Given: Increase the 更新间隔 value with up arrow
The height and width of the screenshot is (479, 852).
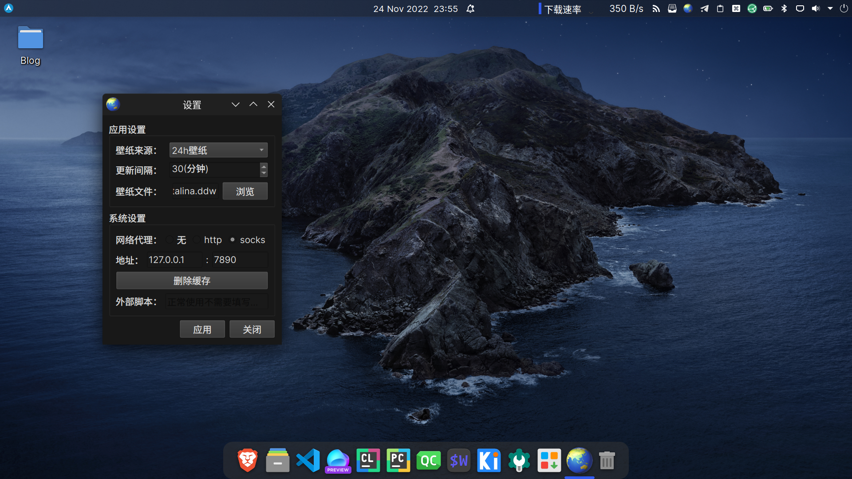Looking at the screenshot, I should click(x=264, y=166).
